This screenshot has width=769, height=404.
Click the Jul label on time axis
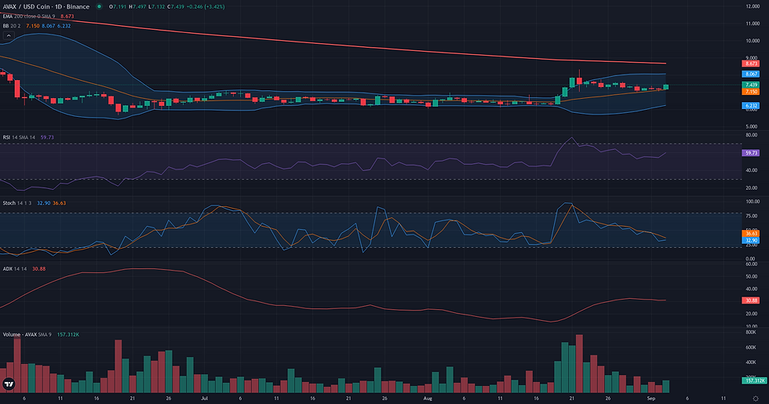(x=205, y=399)
